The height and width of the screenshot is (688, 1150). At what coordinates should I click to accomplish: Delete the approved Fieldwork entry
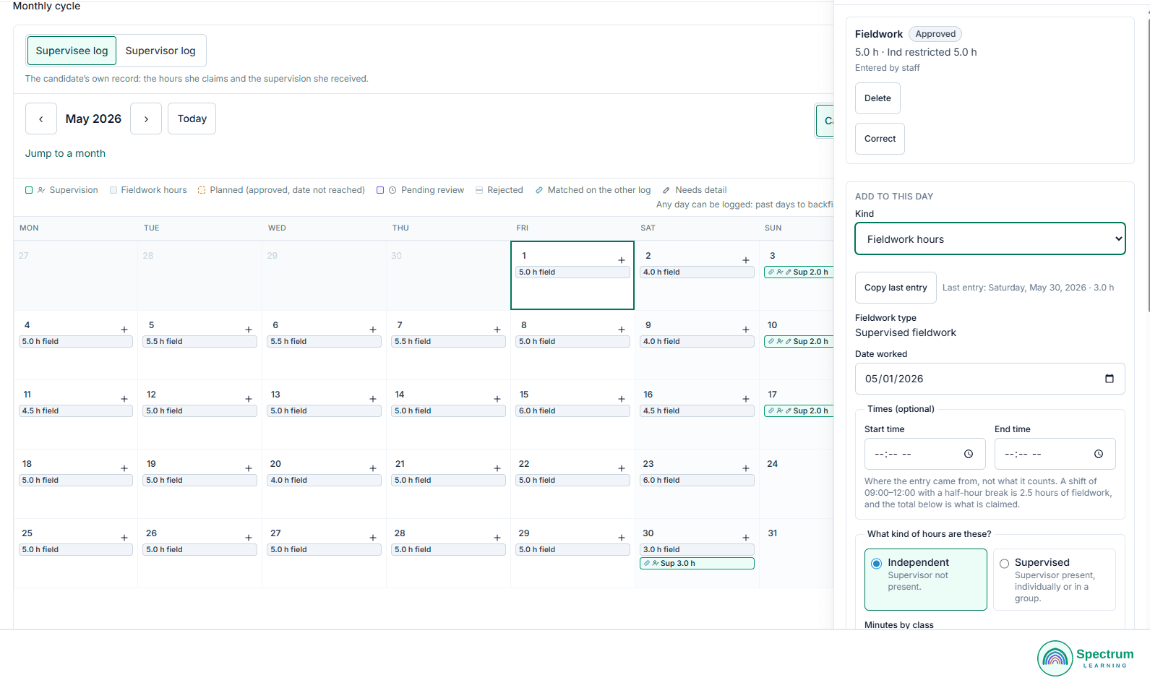point(877,98)
